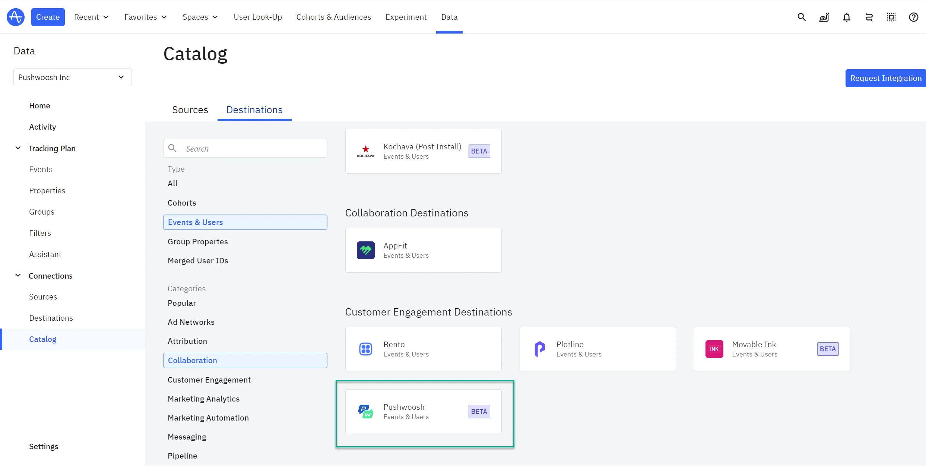Expand the Recent menu

coord(91,17)
